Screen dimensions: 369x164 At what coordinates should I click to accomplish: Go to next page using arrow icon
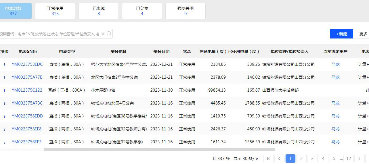click(360, 159)
